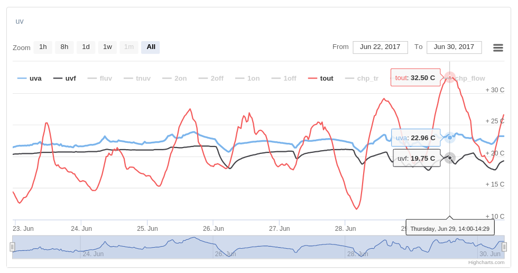Click the tout highlighted data point
This screenshot has height=273, width=518.
[450, 77]
